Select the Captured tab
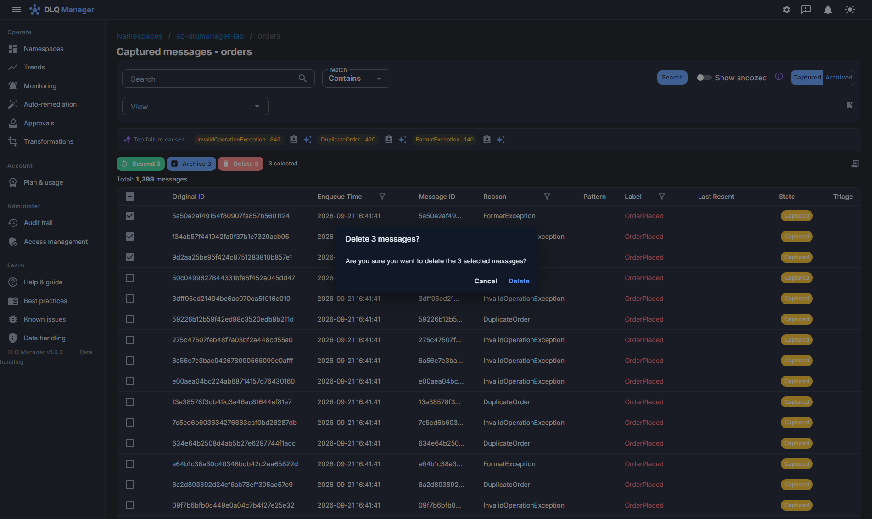 coord(807,78)
